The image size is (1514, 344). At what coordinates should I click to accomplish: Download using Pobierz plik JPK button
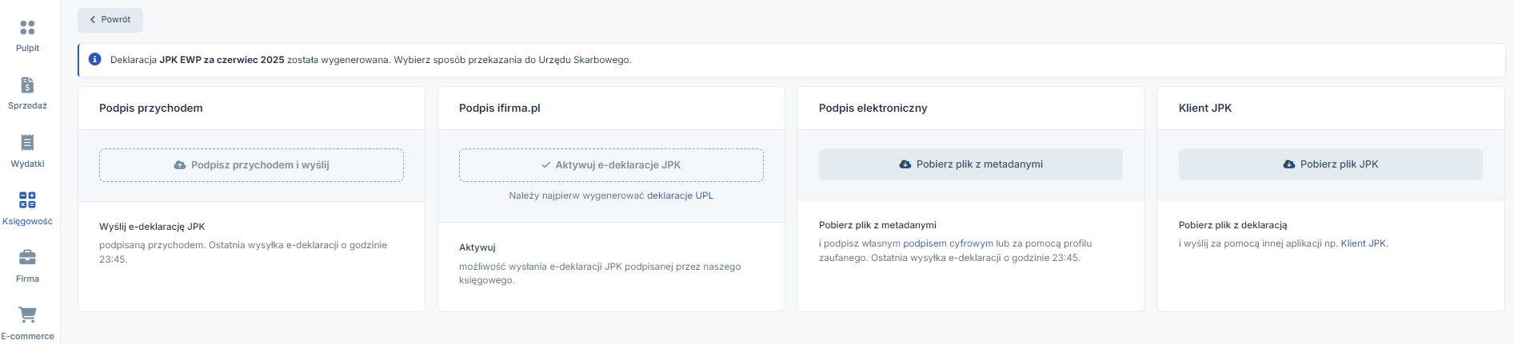1331,164
